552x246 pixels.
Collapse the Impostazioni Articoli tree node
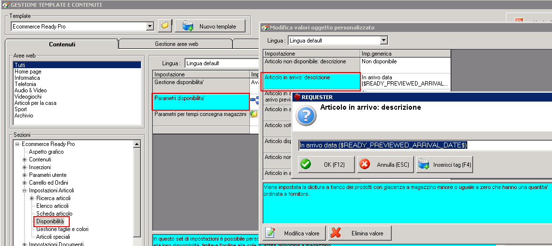24,190
